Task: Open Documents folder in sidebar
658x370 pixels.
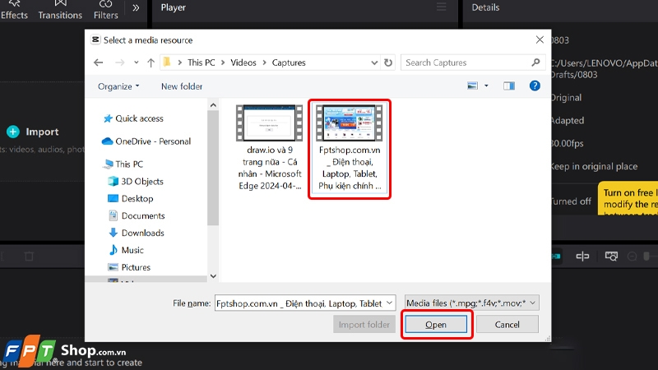Action: 137,215
